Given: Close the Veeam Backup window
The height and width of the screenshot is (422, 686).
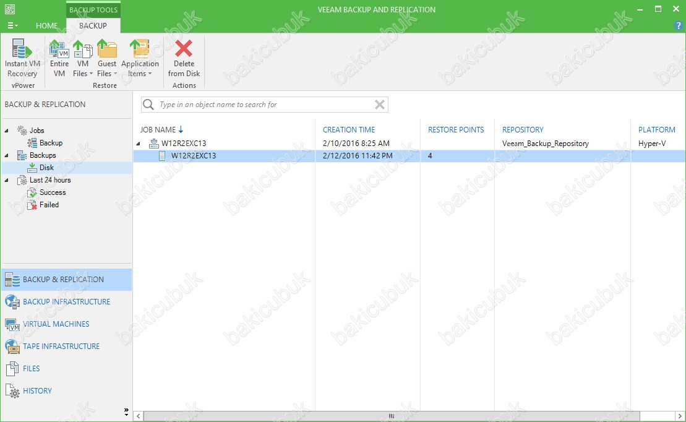Looking at the screenshot, I should point(676,9).
